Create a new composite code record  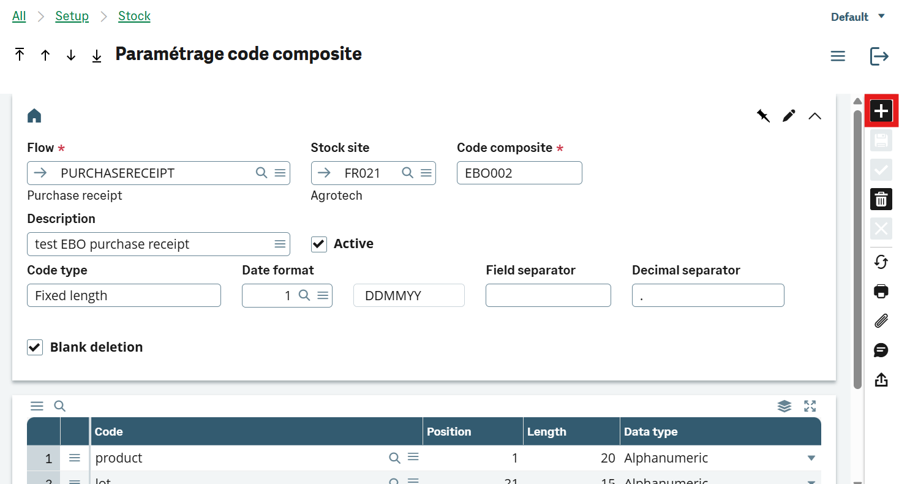tap(881, 111)
